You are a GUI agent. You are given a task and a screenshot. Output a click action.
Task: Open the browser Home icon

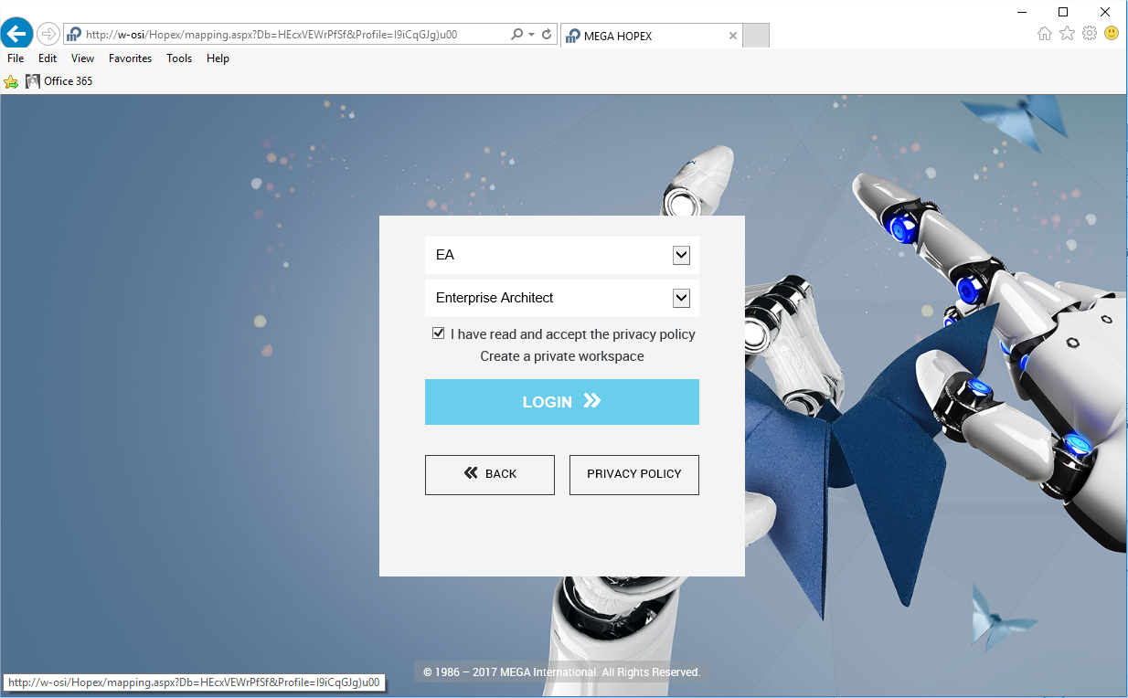point(1045,34)
